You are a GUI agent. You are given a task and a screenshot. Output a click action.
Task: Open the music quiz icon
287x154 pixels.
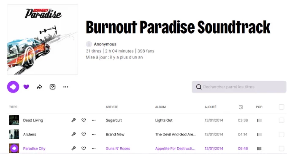tap(52, 87)
